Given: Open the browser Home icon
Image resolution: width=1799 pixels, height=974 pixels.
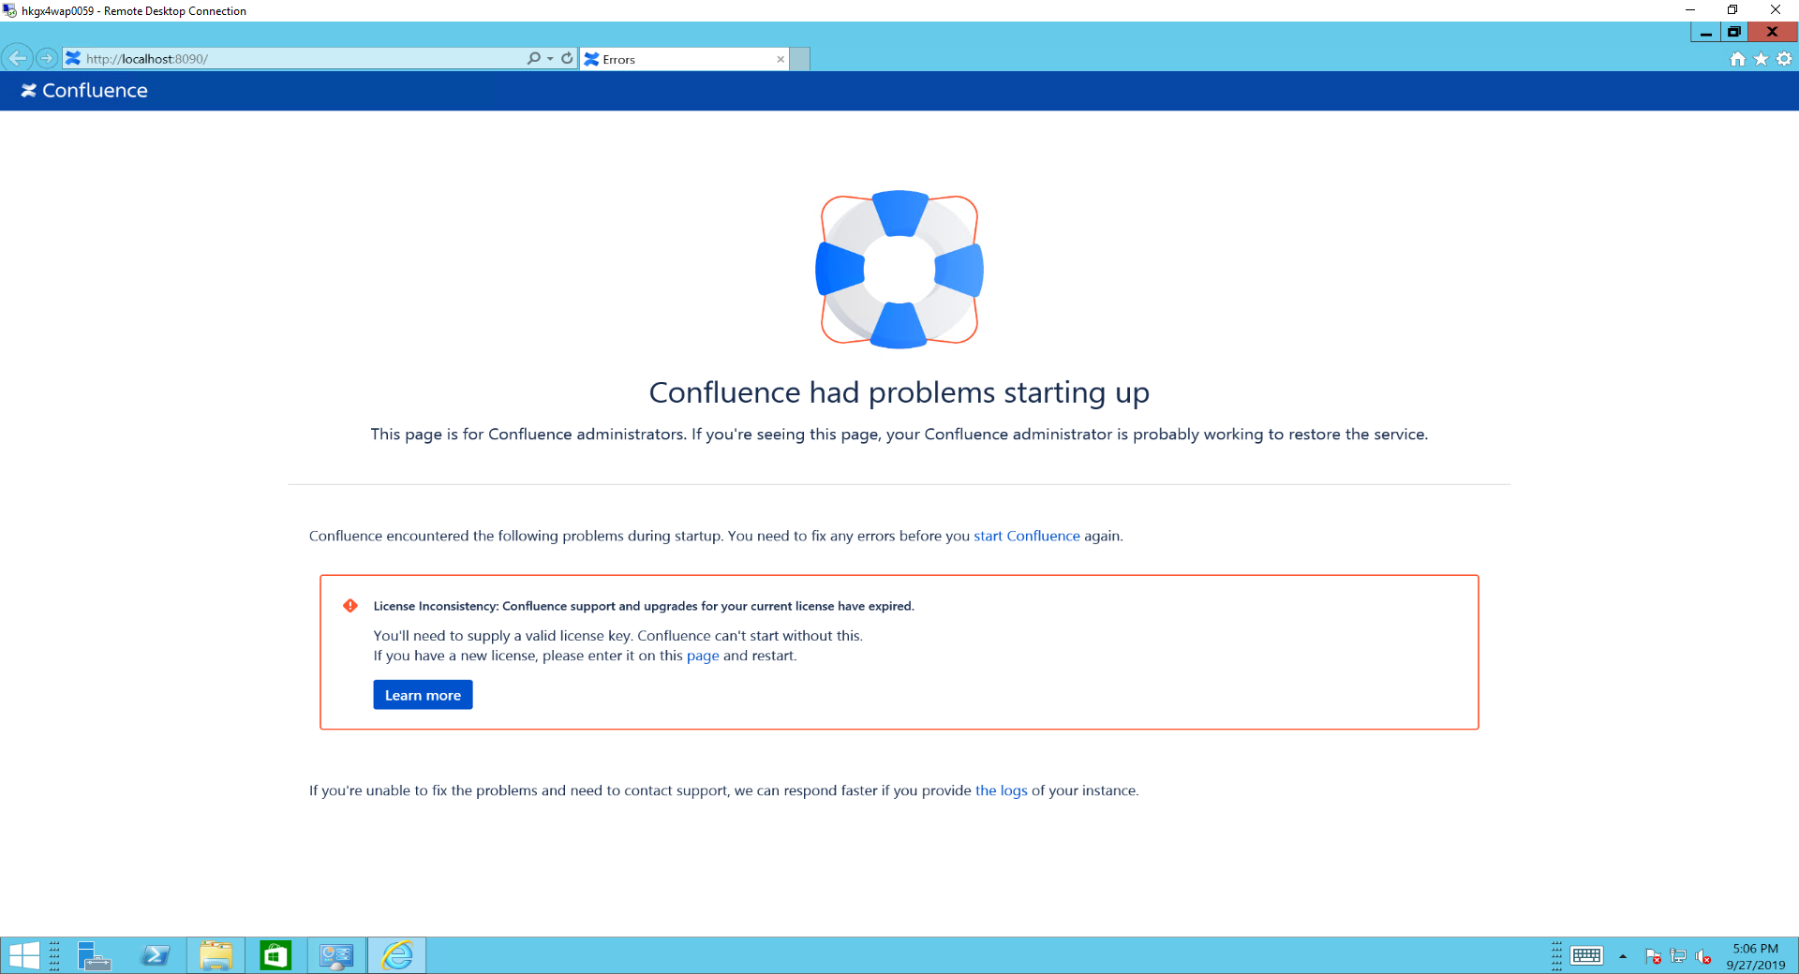Looking at the screenshot, I should click(x=1737, y=59).
